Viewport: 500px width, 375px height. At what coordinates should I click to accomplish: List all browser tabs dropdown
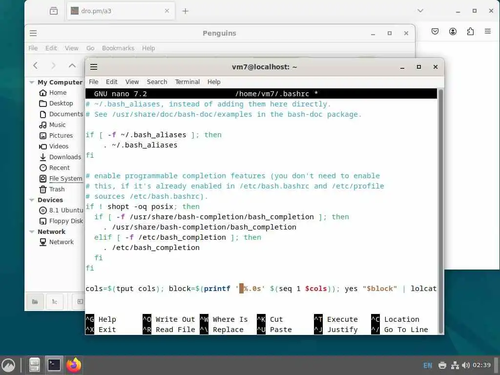[x=420, y=11]
